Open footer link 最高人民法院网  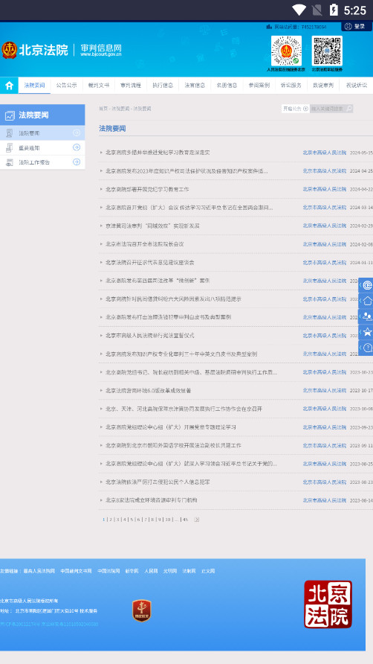pyautogui.click(x=39, y=571)
